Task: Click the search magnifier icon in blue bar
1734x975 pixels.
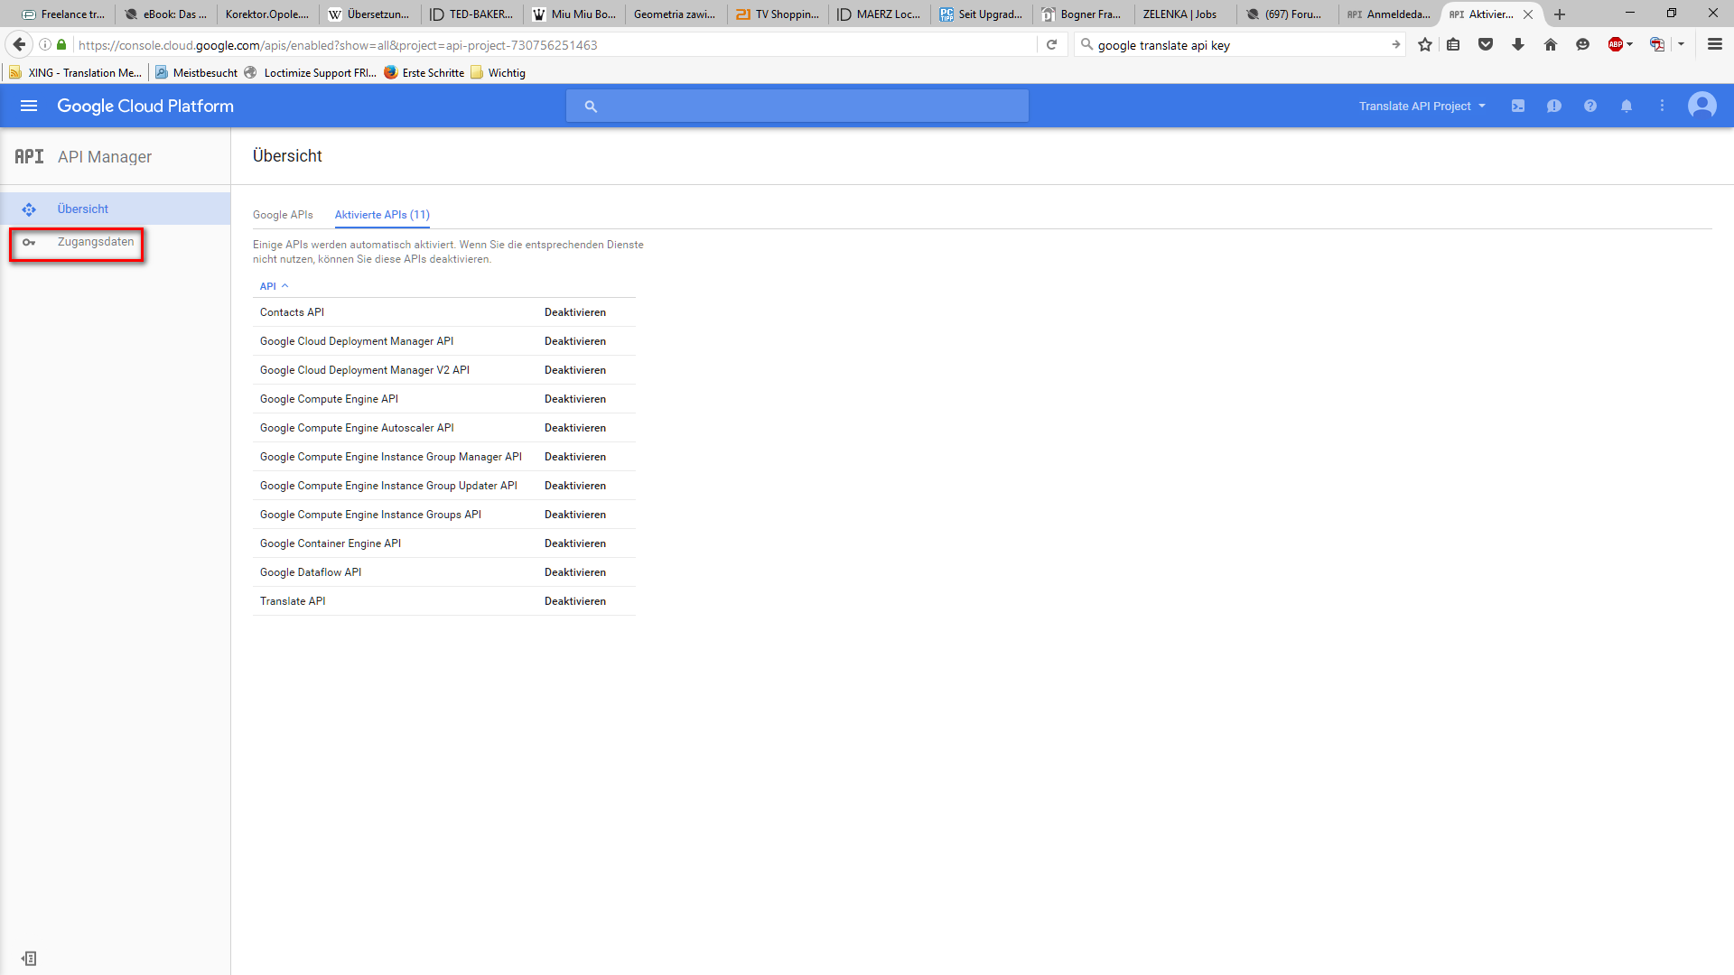Action: pyautogui.click(x=591, y=107)
